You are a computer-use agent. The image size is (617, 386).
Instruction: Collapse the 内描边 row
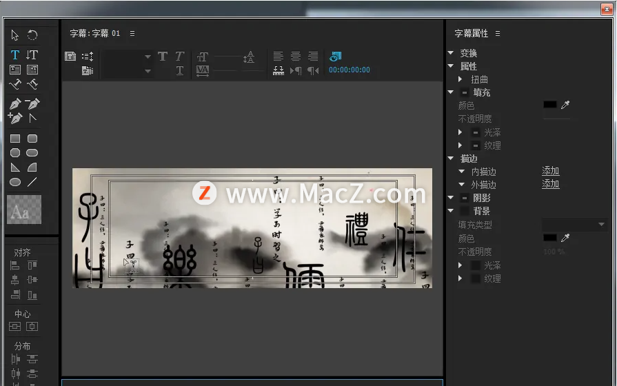(x=462, y=171)
